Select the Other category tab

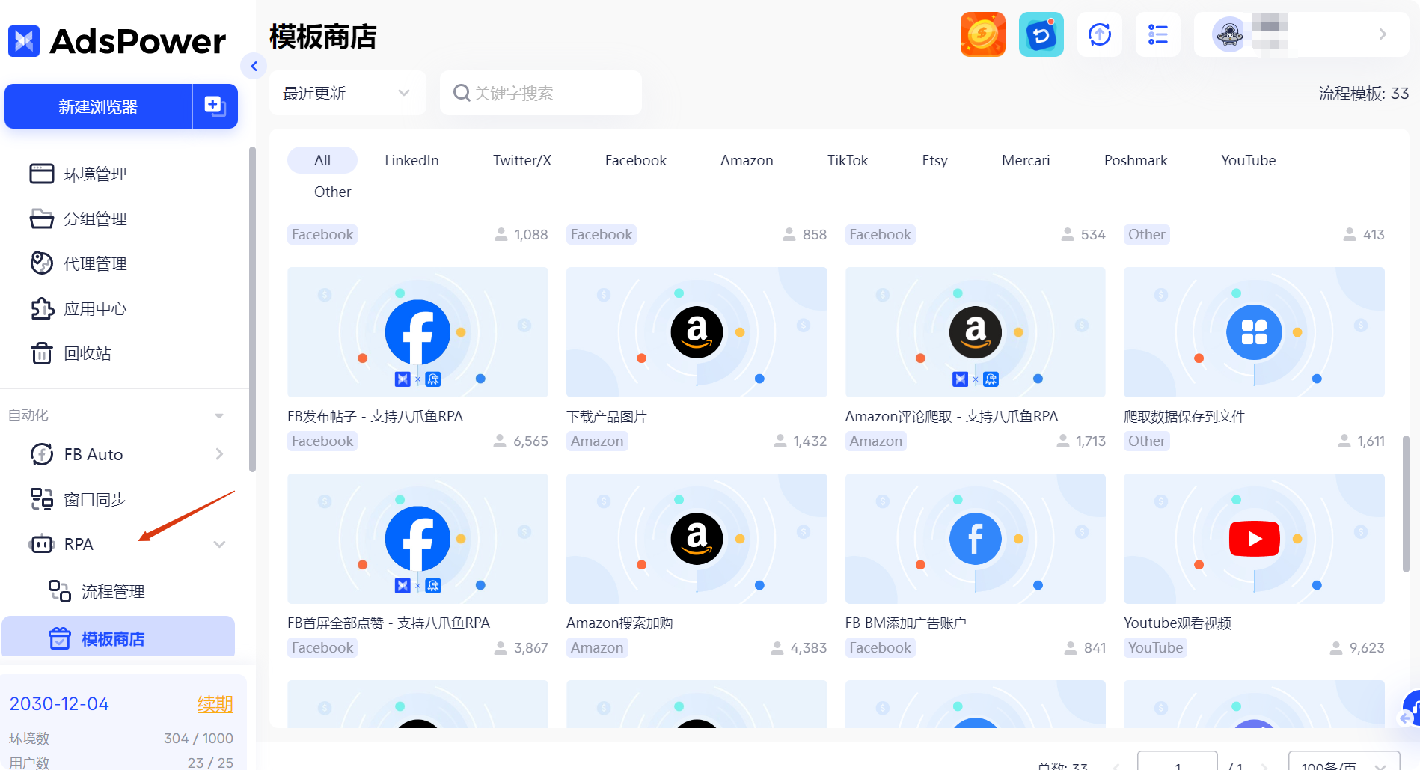pyautogui.click(x=333, y=192)
